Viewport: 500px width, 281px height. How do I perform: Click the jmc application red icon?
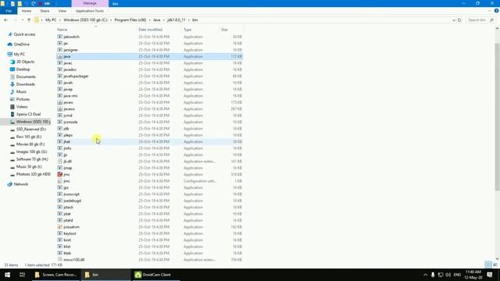point(59,174)
